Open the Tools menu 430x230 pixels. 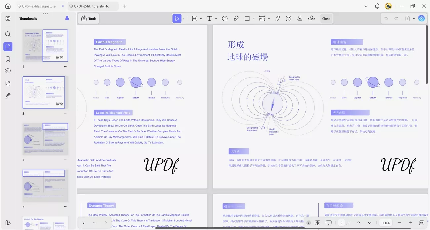click(x=88, y=18)
